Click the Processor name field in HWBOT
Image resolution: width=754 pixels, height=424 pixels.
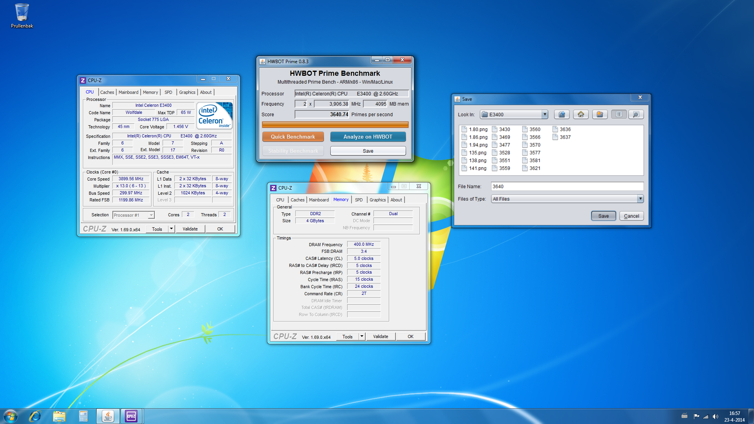352,93
